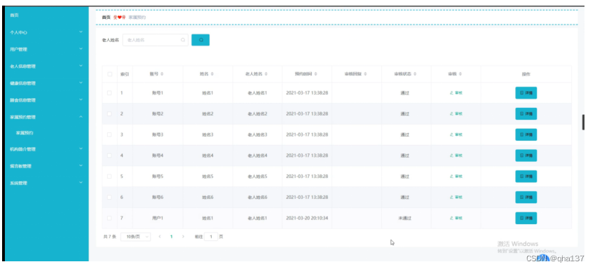Tick the checkbox for row 账号4
The width and height of the screenshot is (595, 269).
click(x=109, y=156)
